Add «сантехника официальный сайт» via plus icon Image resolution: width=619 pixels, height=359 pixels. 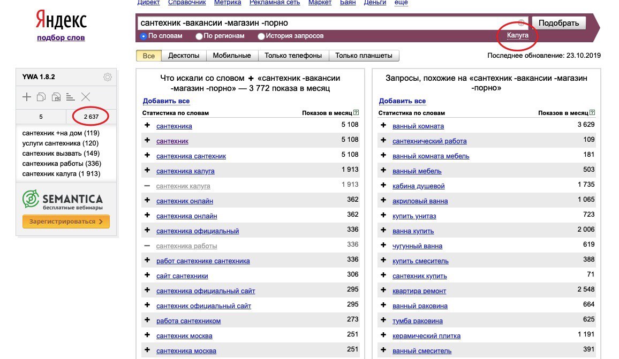pos(147,290)
